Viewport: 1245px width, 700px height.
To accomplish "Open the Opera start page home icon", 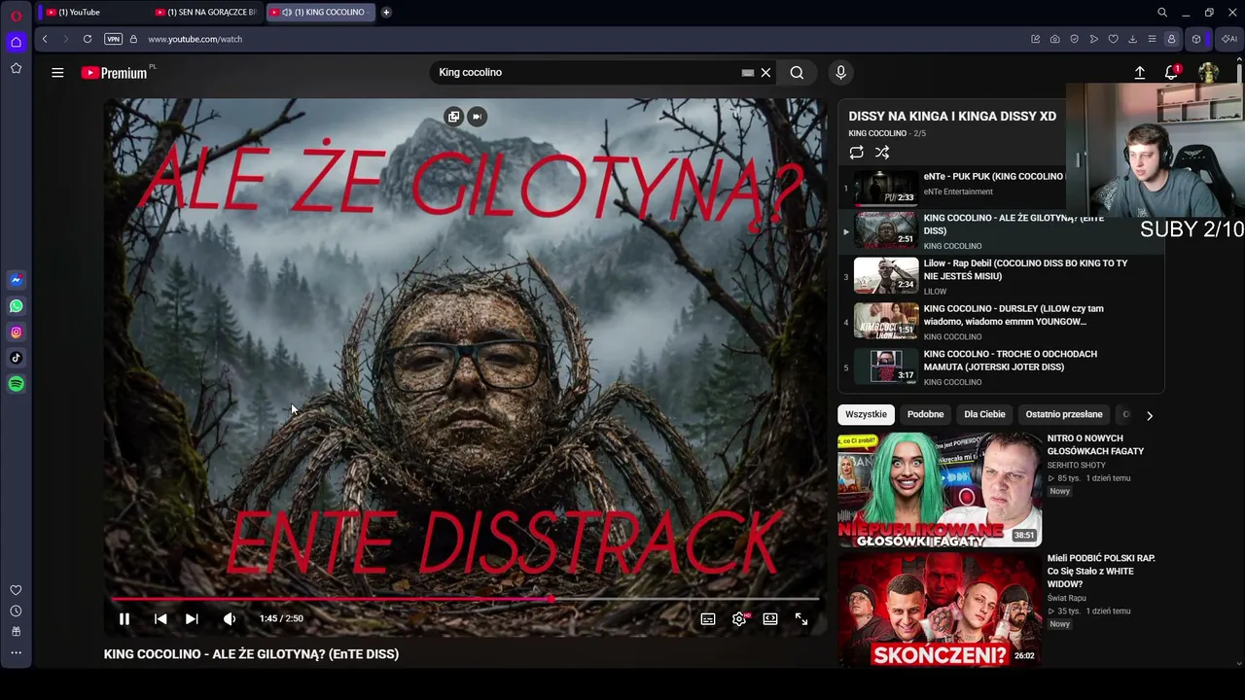I will click(16, 42).
